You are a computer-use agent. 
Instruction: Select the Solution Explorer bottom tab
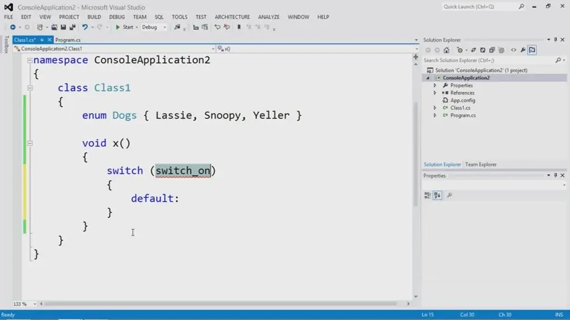tap(442, 164)
